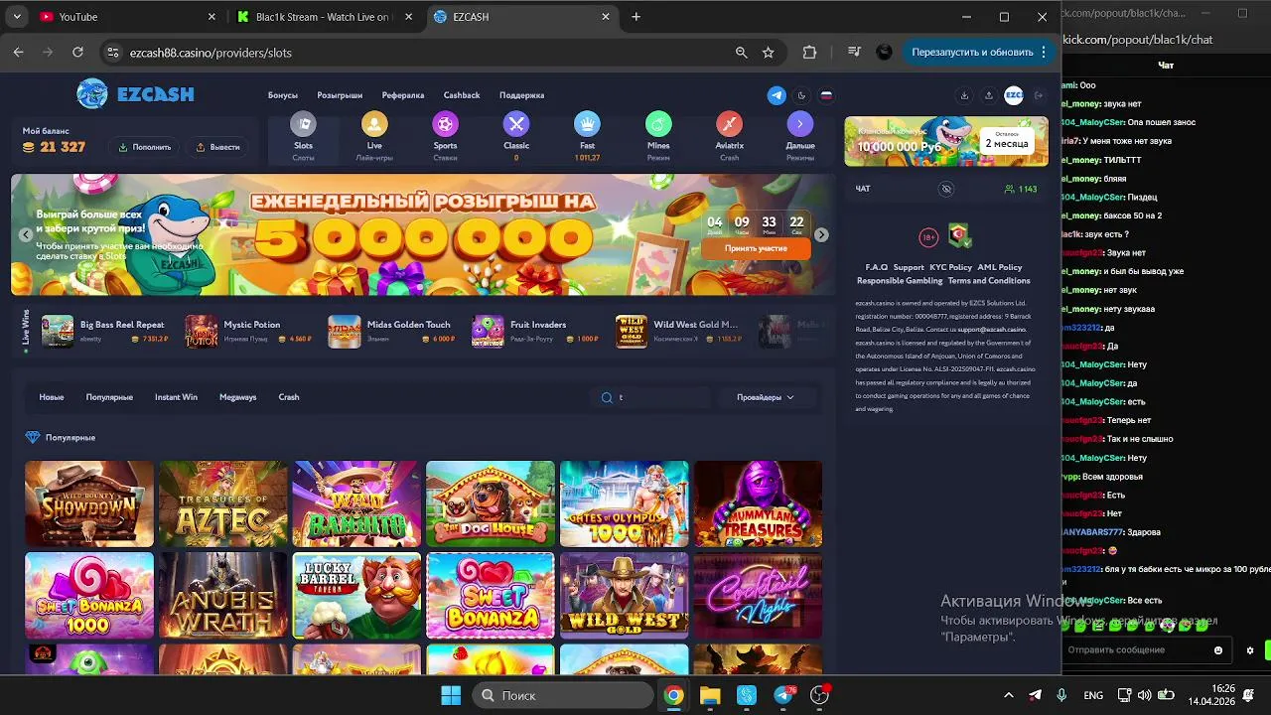The image size is (1271, 715).
Task: Switch to the YouTube browser tab
Action: click(127, 17)
